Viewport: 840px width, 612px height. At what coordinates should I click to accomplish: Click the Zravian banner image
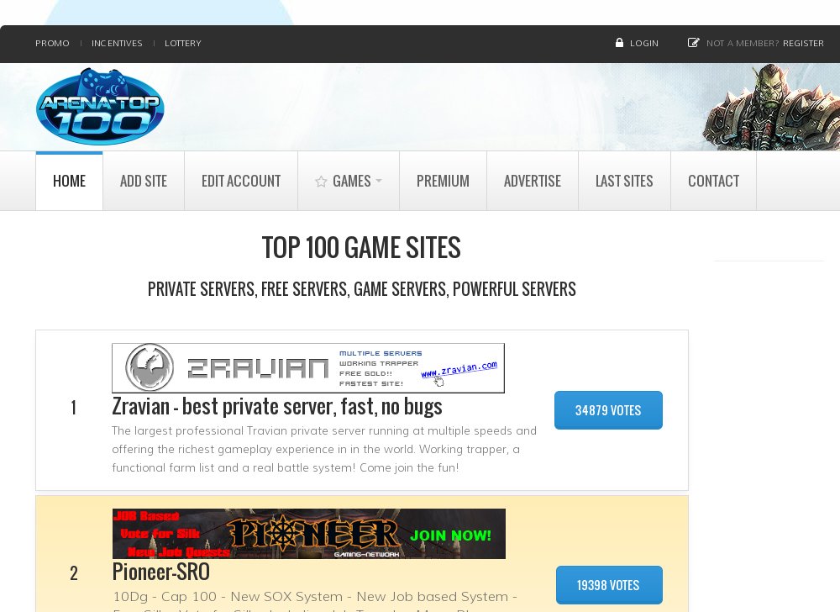point(308,368)
